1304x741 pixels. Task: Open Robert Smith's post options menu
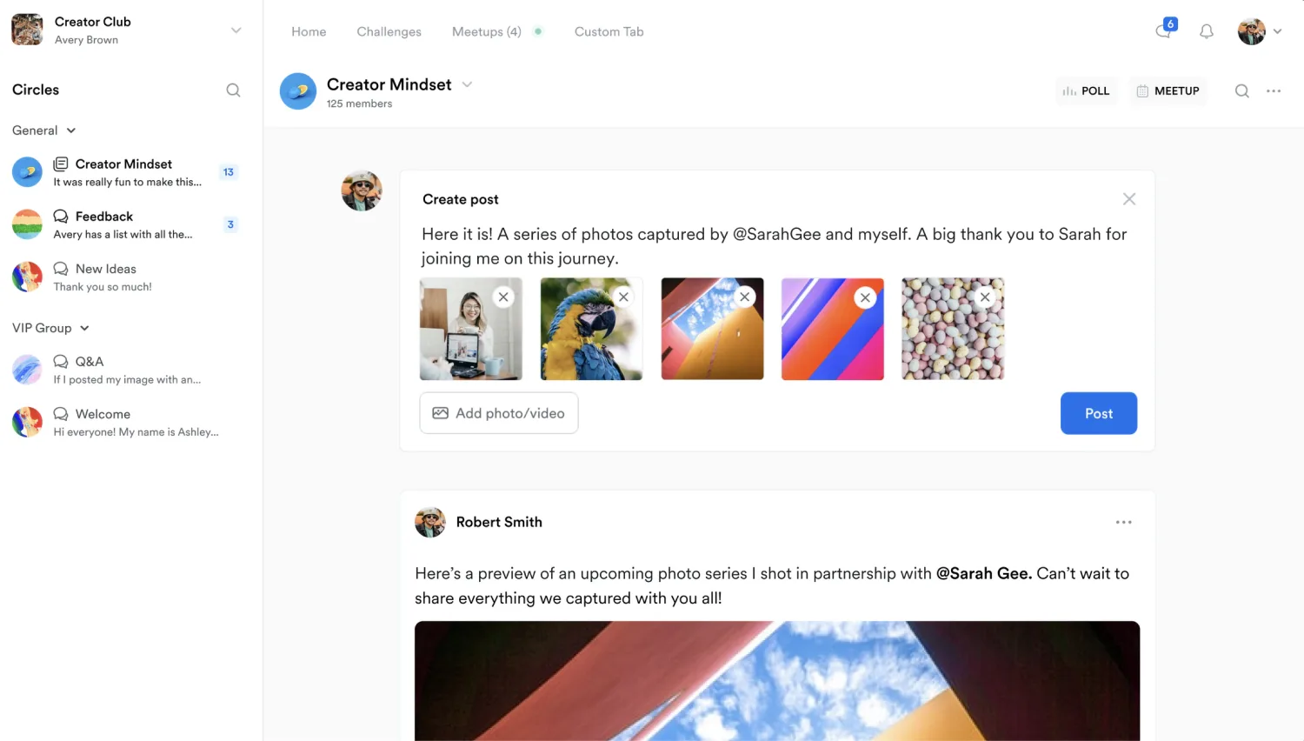tap(1124, 522)
